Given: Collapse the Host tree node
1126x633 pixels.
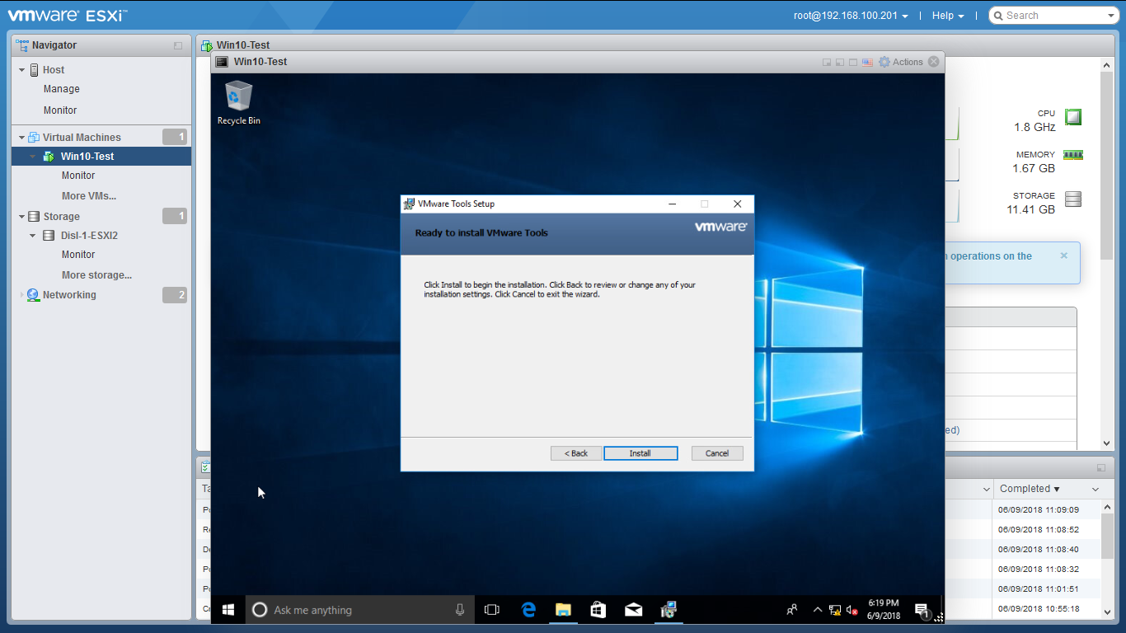Looking at the screenshot, I should point(22,70).
